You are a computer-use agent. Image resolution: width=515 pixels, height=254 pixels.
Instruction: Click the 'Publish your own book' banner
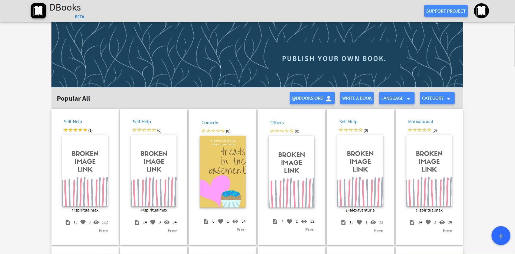click(x=257, y=55)
